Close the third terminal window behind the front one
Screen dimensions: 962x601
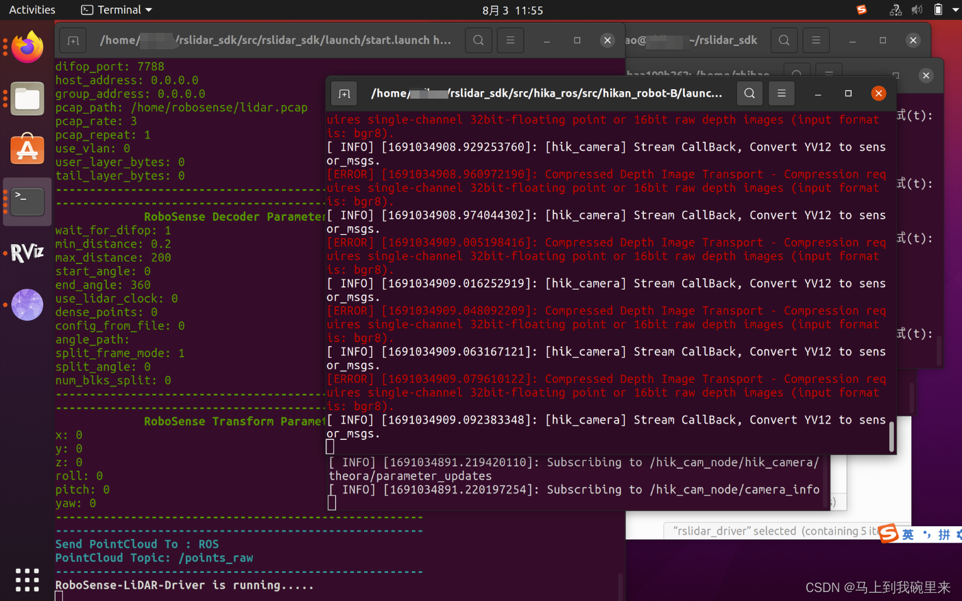coord(926,75)
